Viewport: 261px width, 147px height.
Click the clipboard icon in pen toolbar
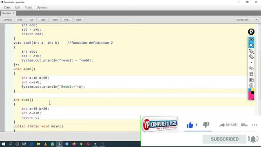coord(251,85)
